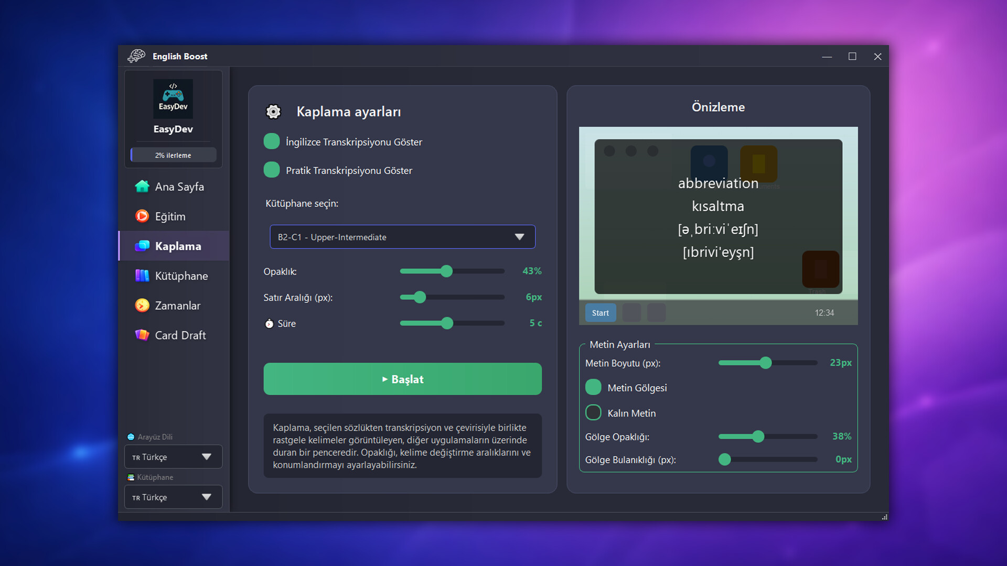Open the Eğitim section from the sidebar
This screenshot has width=1007, height=566.
170,216
